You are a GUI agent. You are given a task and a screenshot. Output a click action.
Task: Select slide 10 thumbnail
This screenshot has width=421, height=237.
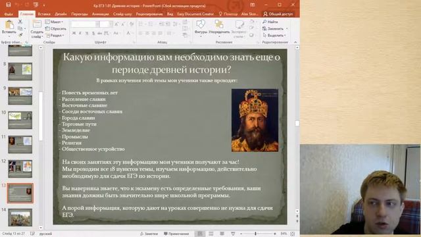coord(20,120)
